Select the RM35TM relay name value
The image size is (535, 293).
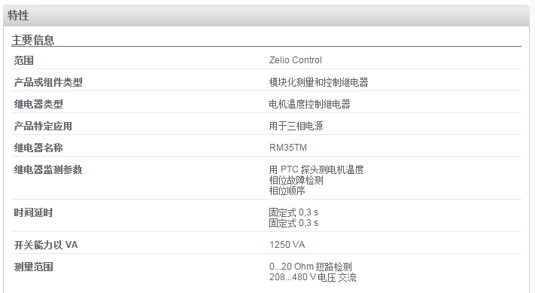click(288, 148)
